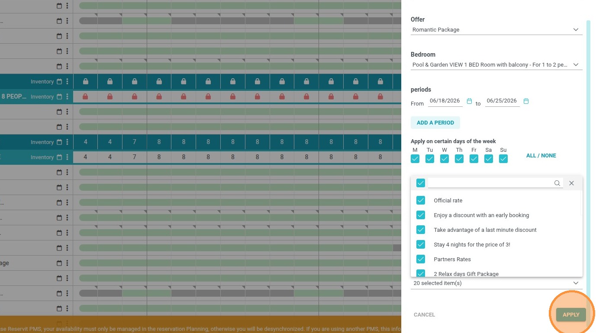The width and height of the screenshot is (596, 333).
Task: Uncheck 2 Relax days Gift Package checkbox
Action: pyautogui.click(x=421, y=273)
